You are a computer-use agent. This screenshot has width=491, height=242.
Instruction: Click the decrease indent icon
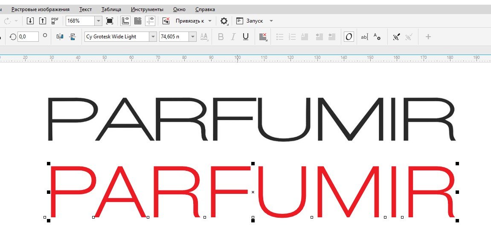tap(332, 37)
